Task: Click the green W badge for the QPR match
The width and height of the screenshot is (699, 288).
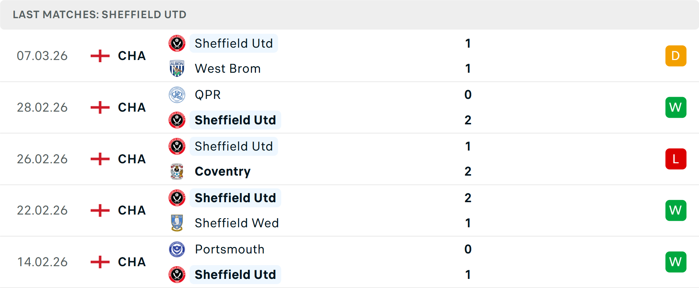Action: tap(676, 107)
